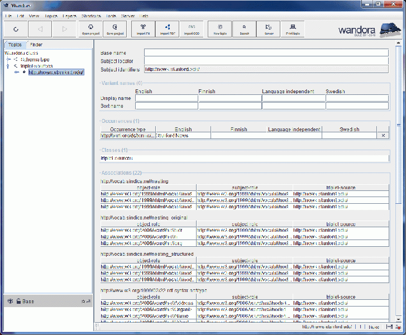Toggle the lock icon on Base layer
This screenshot has height=335, width=406.
(18, 301)
